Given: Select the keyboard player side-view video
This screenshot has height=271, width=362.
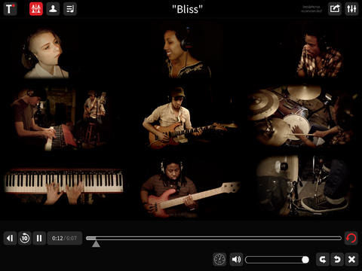Looking at the screenshot, I should coord(60,119).
